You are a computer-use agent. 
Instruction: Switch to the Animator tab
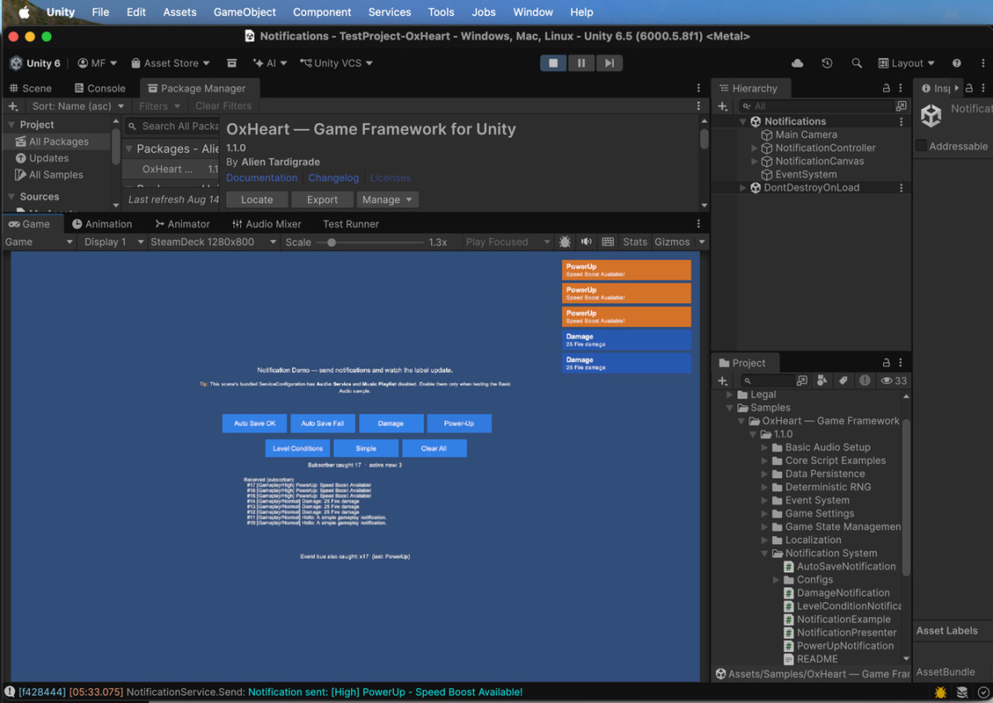tap(182, 224)
